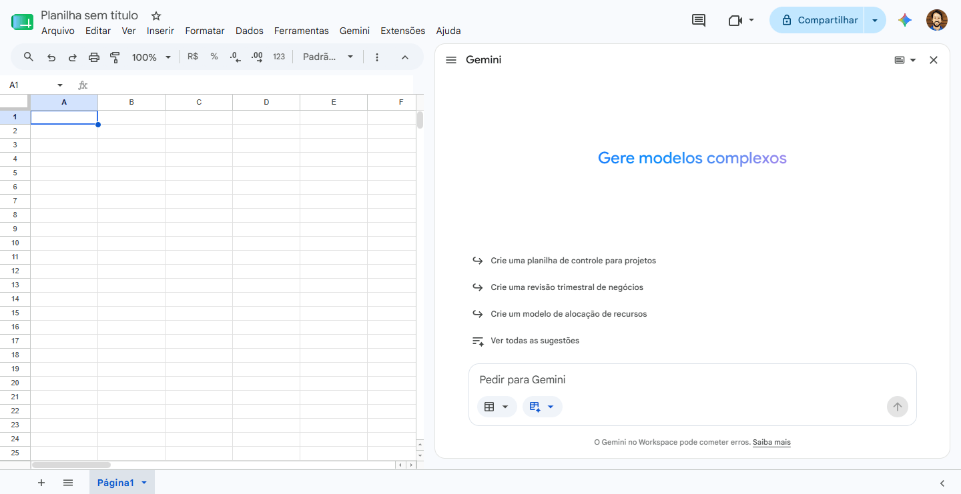Viewport: 961px width, 494px height.
Task: Format as percent
Action: tap(214, 57)
